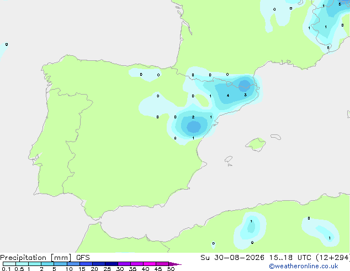Click the "35" legend scale label
The width and height of the screenshot is (350, 271).
[x=132, y=269]
